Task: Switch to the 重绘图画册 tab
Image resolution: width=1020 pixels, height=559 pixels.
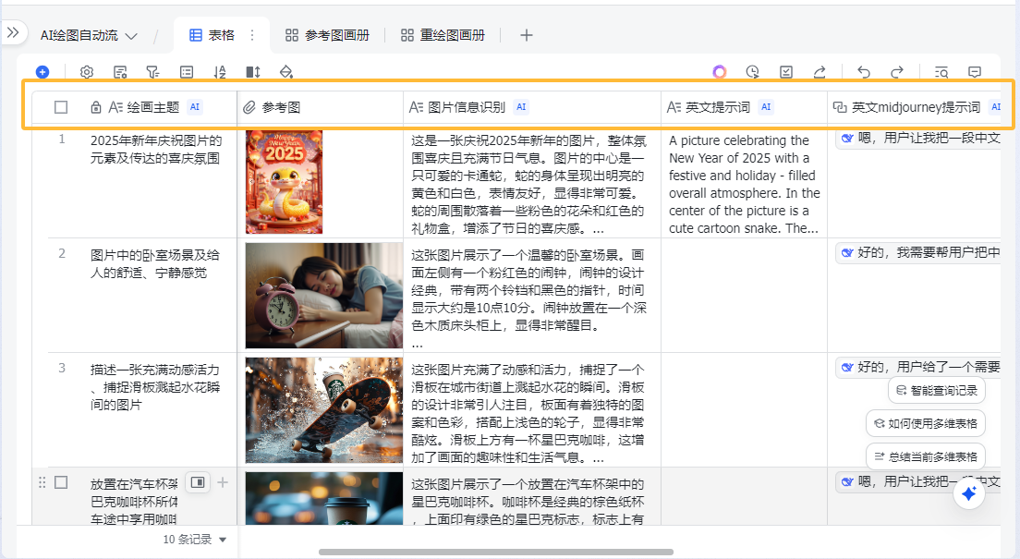Action: click(x=443, y=35)
